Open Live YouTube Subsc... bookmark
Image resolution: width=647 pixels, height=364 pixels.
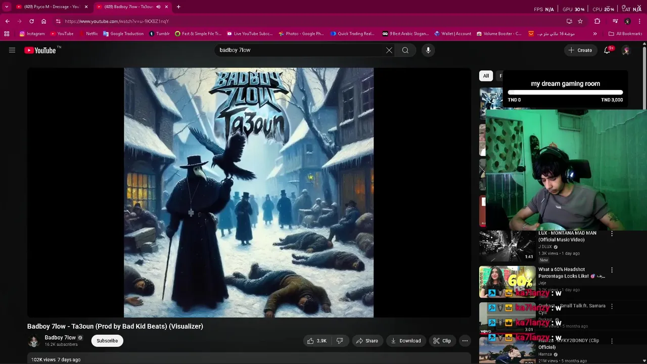coord(250,34)
